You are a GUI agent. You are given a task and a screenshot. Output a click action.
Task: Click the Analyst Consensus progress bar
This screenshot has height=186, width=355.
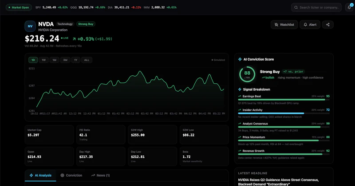point(284,127)
